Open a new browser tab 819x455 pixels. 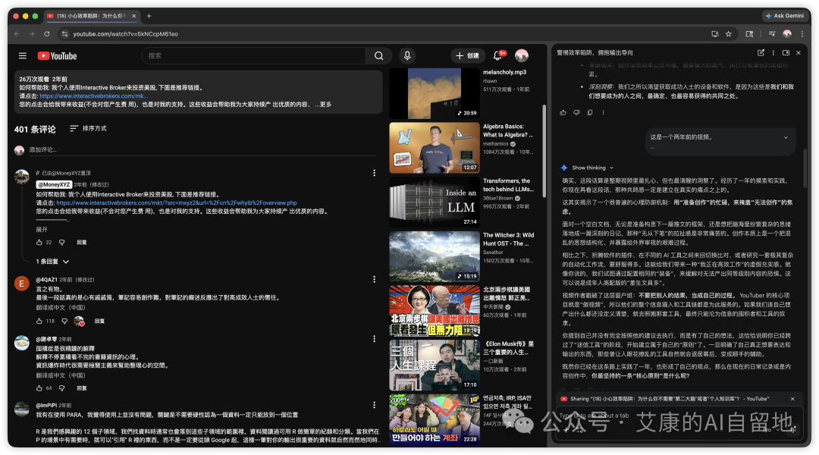[149, 15]
